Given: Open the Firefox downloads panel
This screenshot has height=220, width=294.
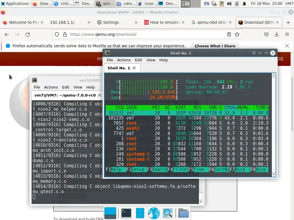Looking at the screenshot, I should tap(276, 34).
